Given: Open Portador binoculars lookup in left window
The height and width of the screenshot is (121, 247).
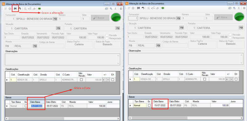Looking at the screenshot, I should coord(118,28).
